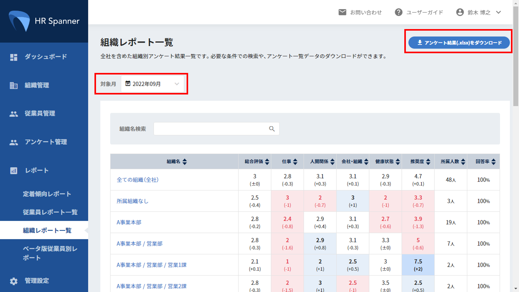Open ユーザーガイド via the question mark icon

[399, 12]
